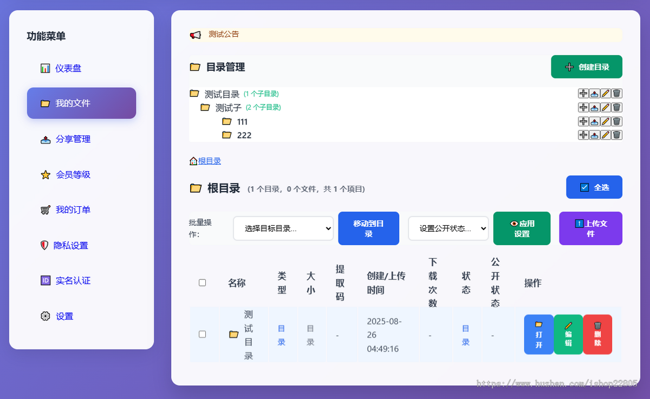Select folder 111 in directory tree
Viewport: 650px width, 399px height.
pyautogui.click(x=242, y=122)
